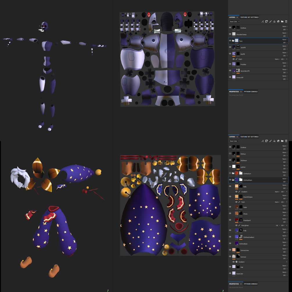Viewport: 292px width, 292px height.
Task: Hide the Hair layer
Action: coord(230,267)
